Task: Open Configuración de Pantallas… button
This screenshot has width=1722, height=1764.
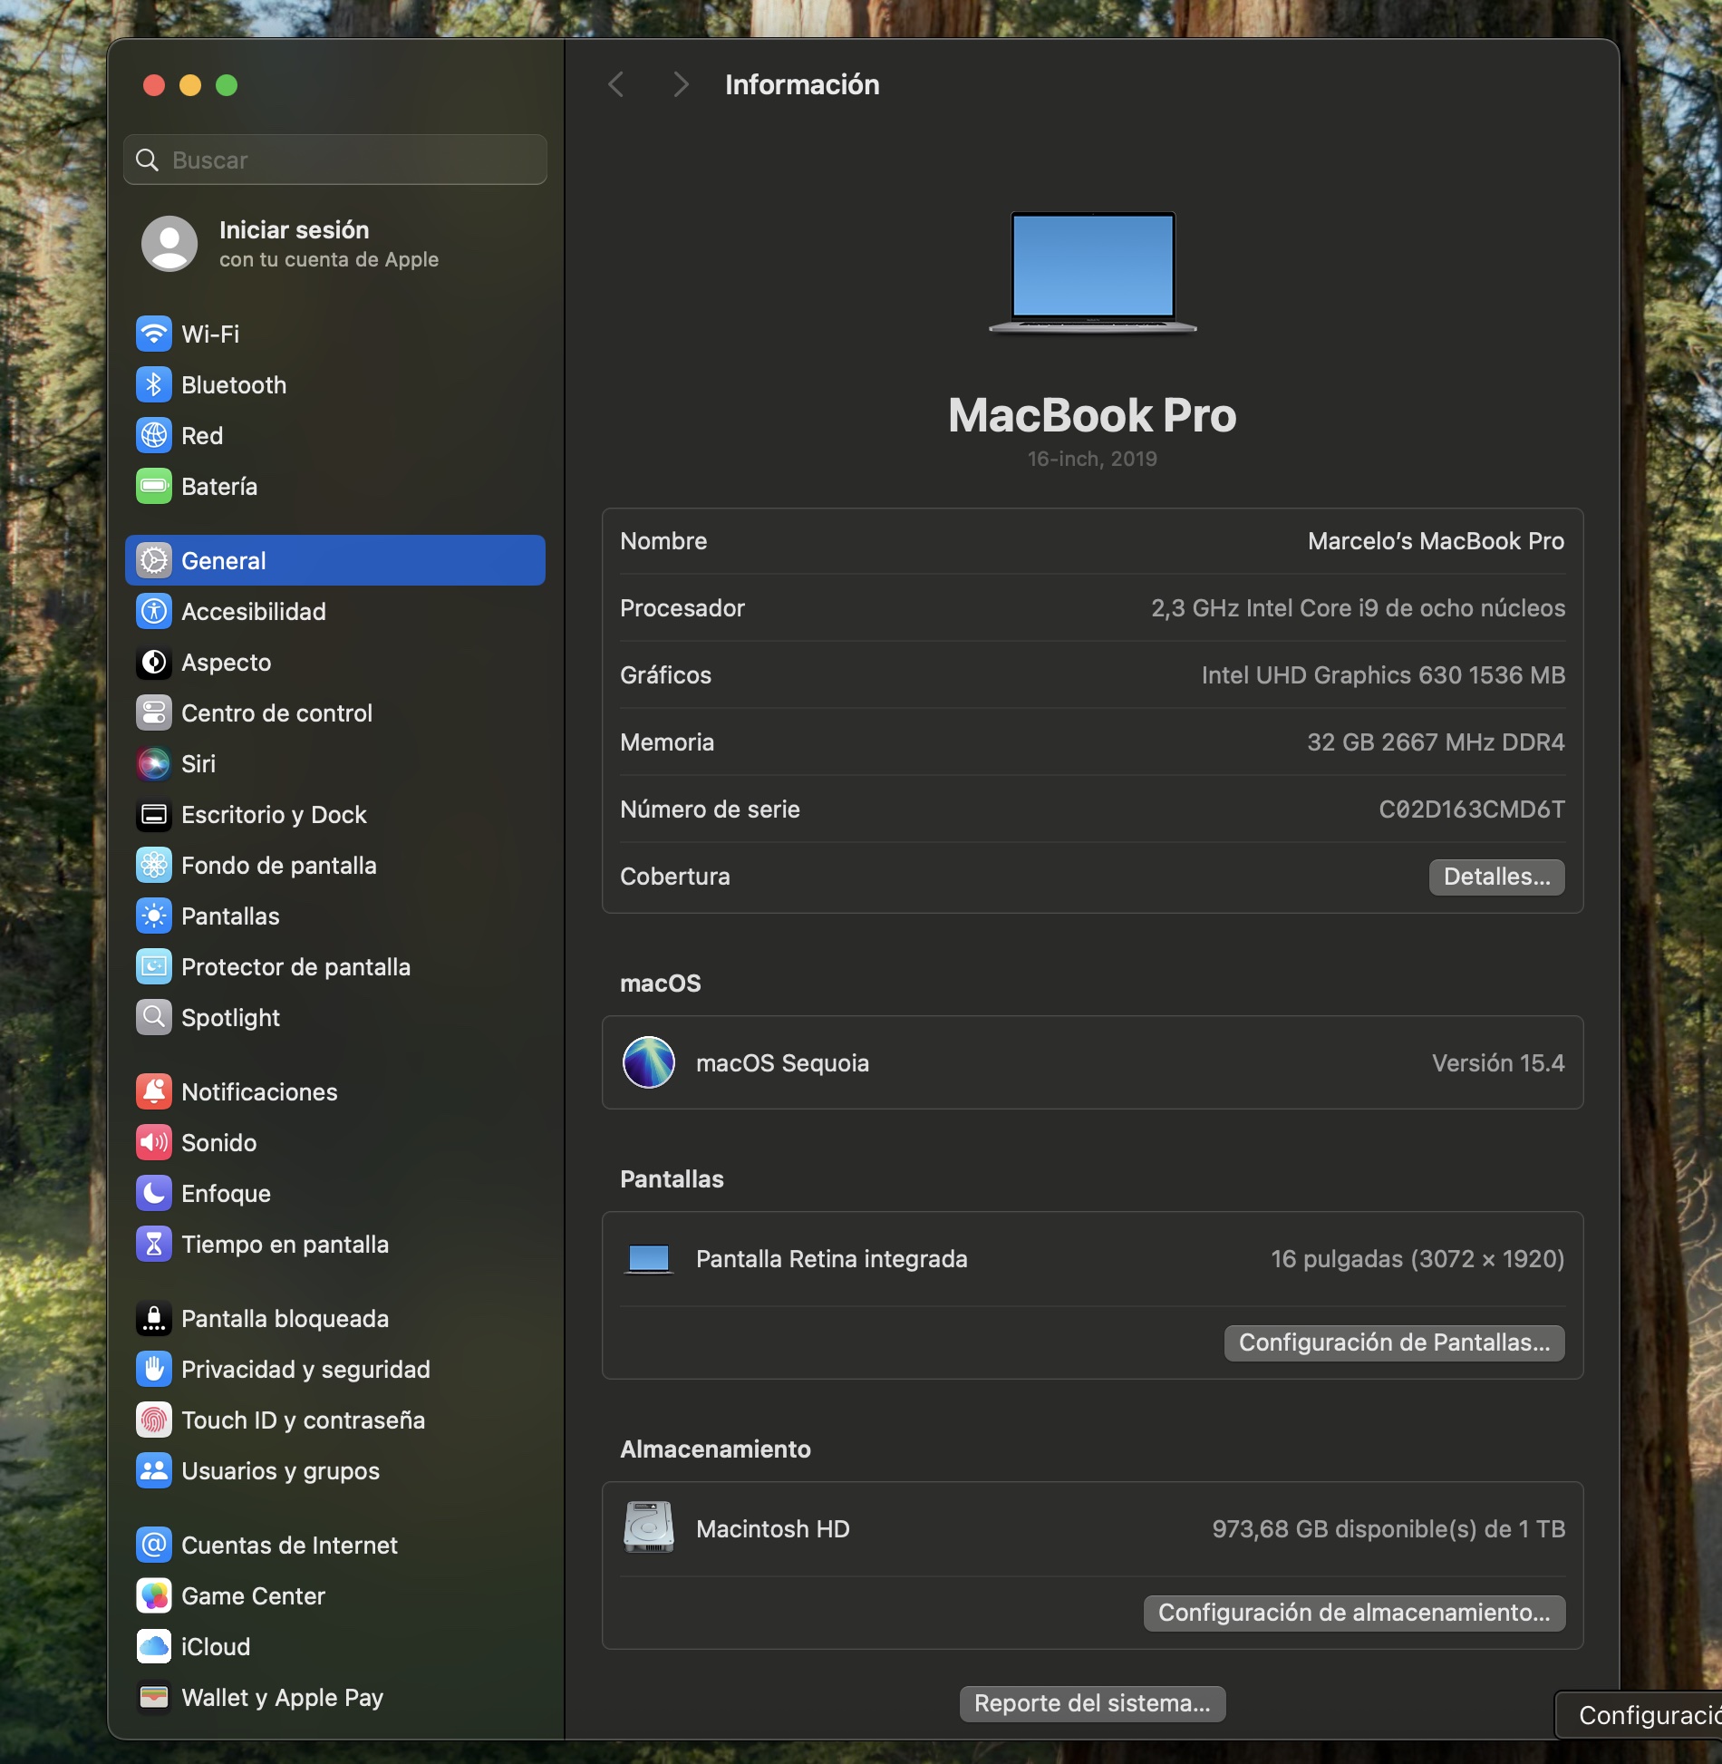Action: click(x=1393, y=1342)
